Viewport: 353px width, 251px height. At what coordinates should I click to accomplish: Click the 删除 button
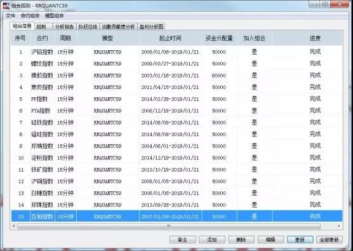click(241, 240)
